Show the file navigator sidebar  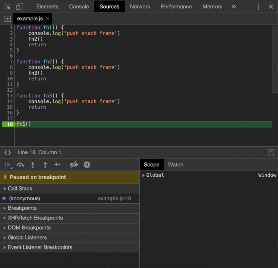click(7, 19)
